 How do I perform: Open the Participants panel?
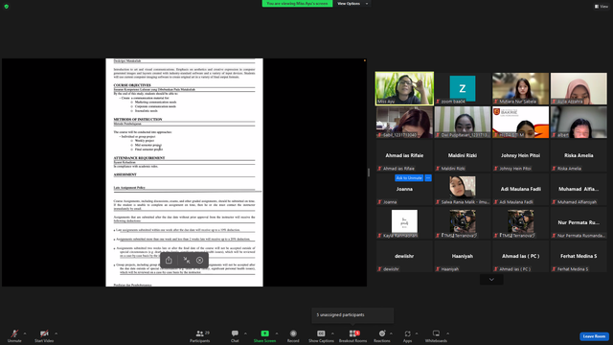[200, 335]
